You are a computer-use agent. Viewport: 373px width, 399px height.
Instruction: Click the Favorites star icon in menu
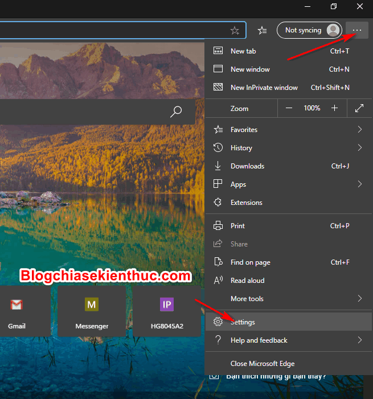pyautogui.click(x=218, y=130)
